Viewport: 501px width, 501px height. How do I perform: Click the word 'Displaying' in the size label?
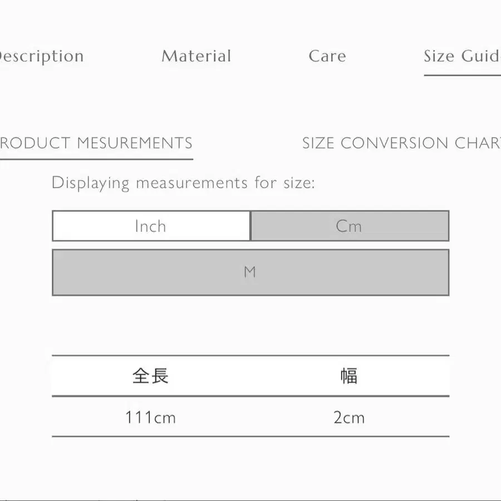point(90,183)
